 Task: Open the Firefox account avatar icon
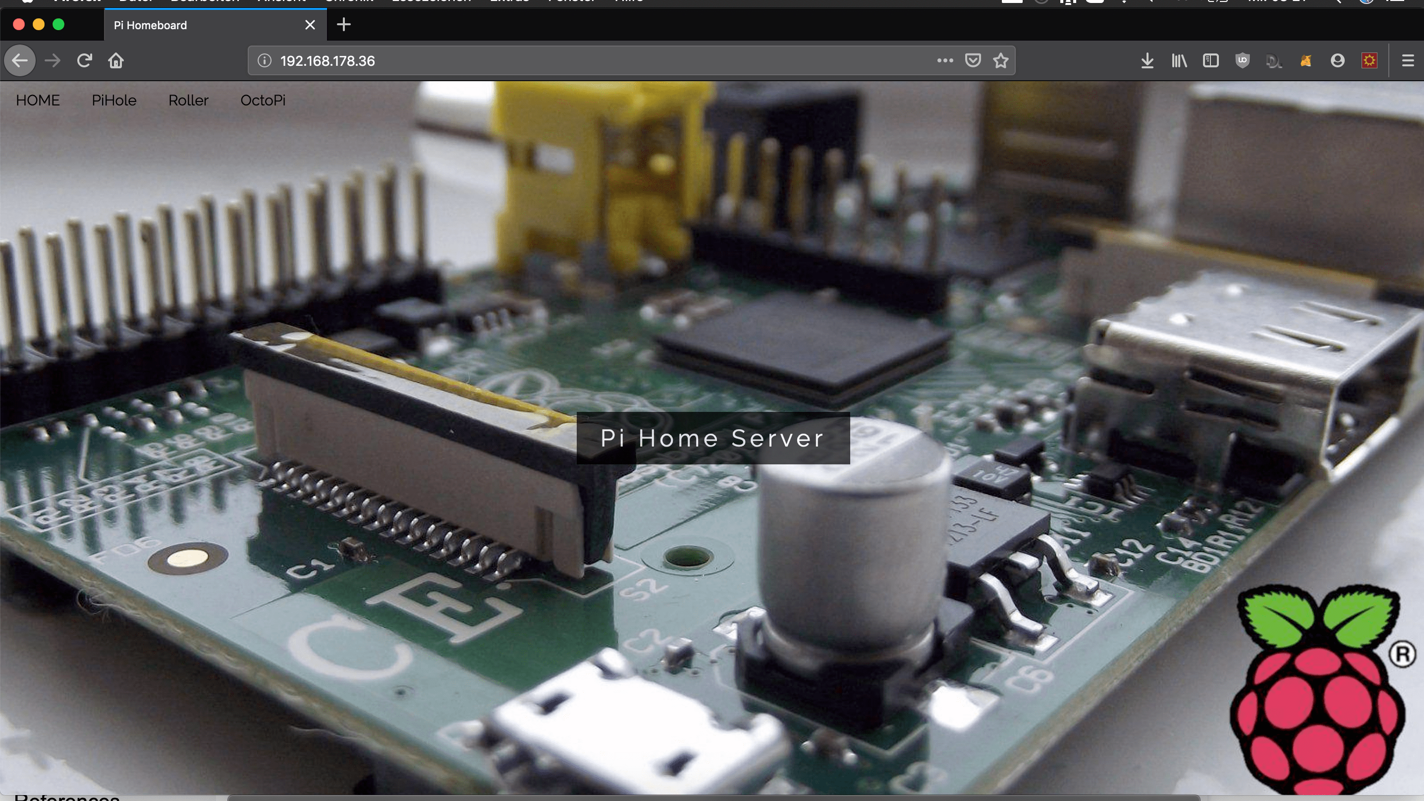pyautogui.click(x=1337, y=61)
